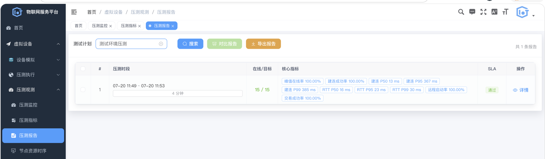Viewport: 545px width, 159px height.
Task: Click the 首页 dashboard icon in sidebar
Action: tap(9, 28)
